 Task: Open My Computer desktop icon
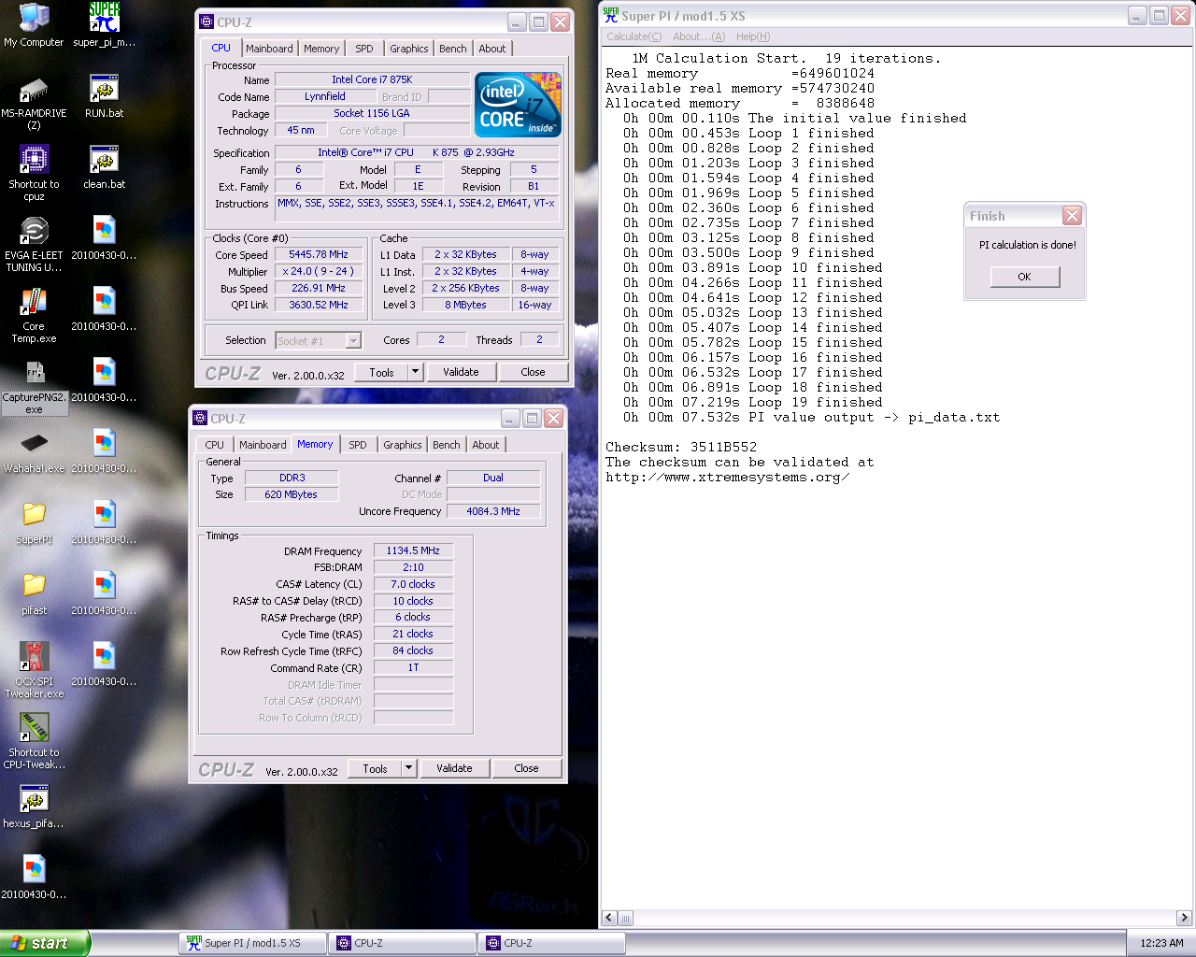click(x=34, y=25)
